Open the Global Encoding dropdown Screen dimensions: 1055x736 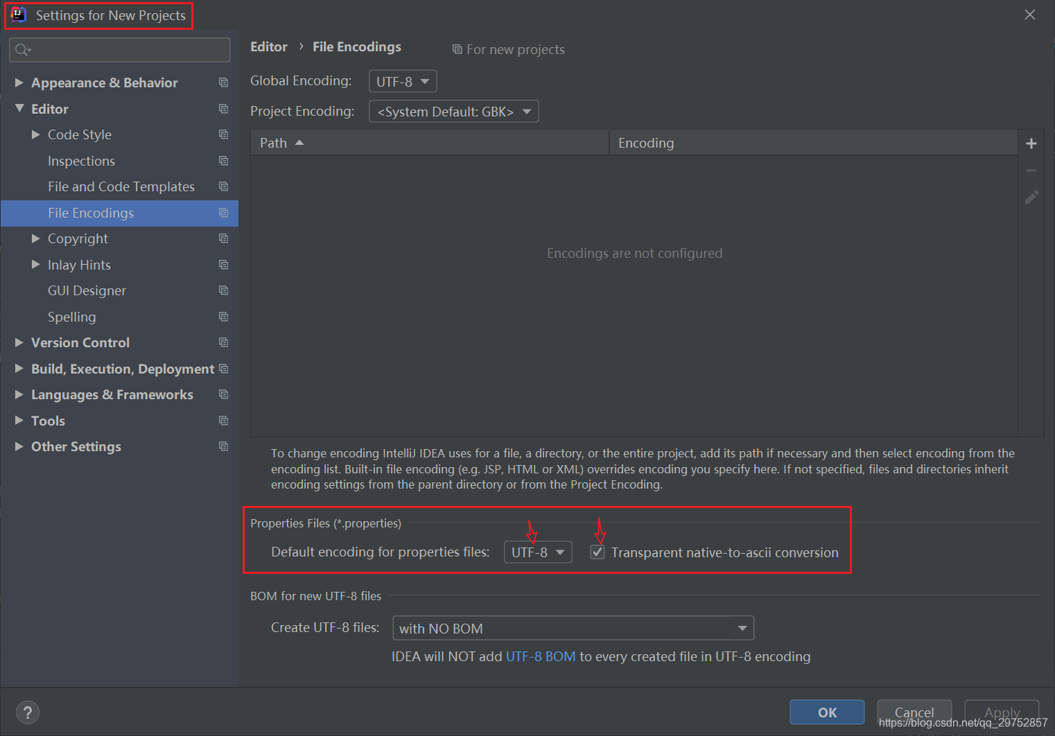click(x=403, y=82)
